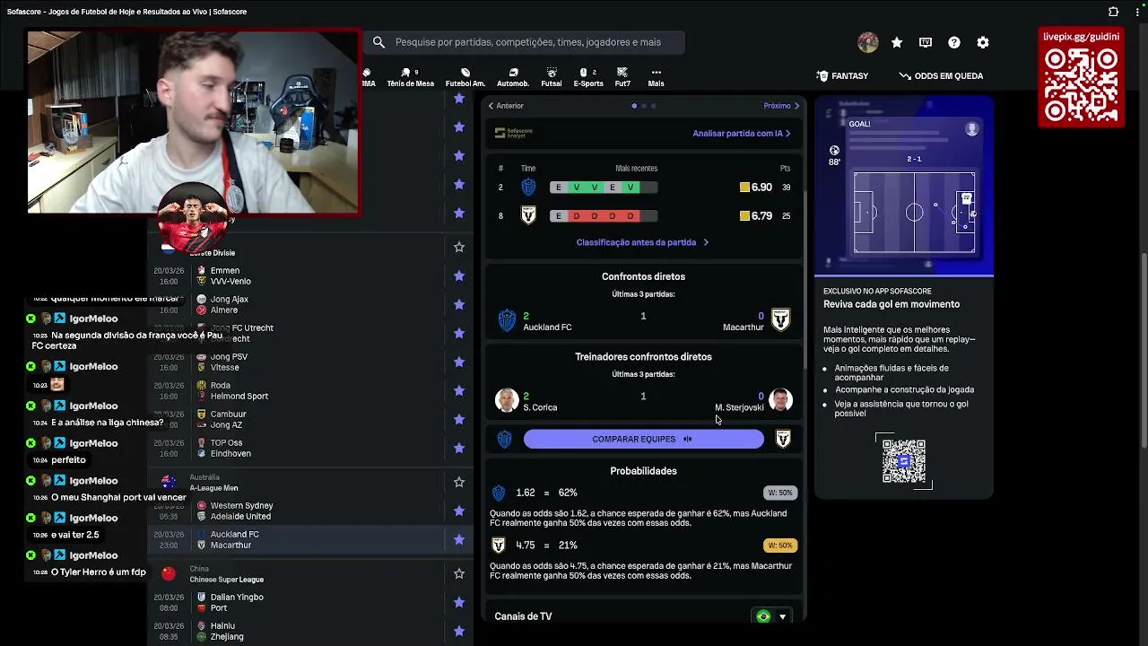The height and width of the screenshot is (646, 1148).
Task: Toggle favorite star for TOP Oss vs Eindhoven
Action: 459,448
